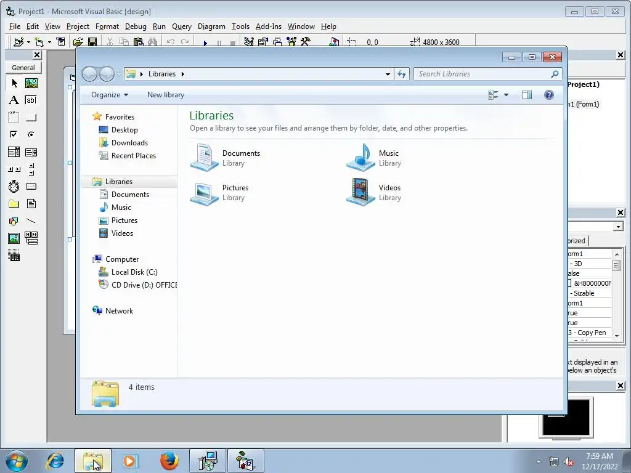Image resolution: width=631 pixels, height=473 pixels.
Task: Select the CheckBox control in toolbox
Action: pos(14,134)
